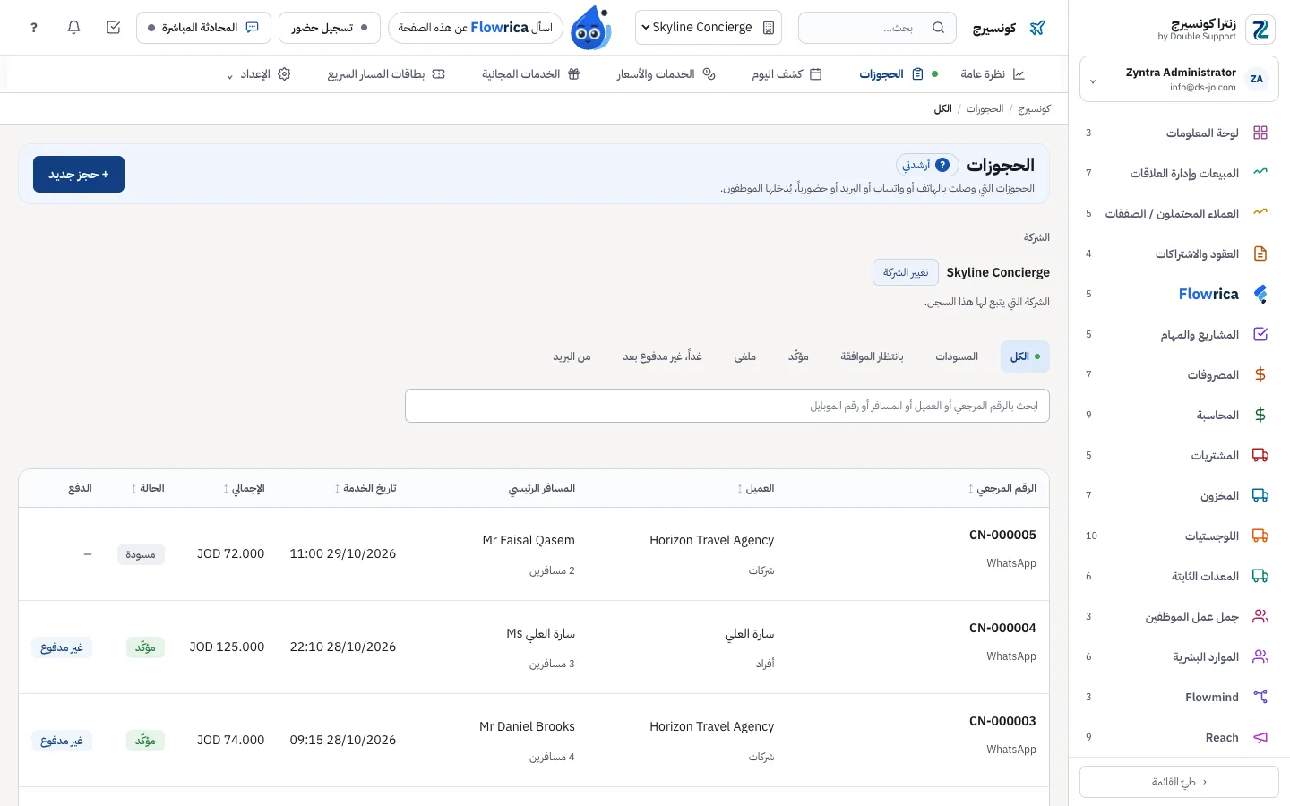
Task: Open Flowmind sidebar icon
Action: point(1260,697)
